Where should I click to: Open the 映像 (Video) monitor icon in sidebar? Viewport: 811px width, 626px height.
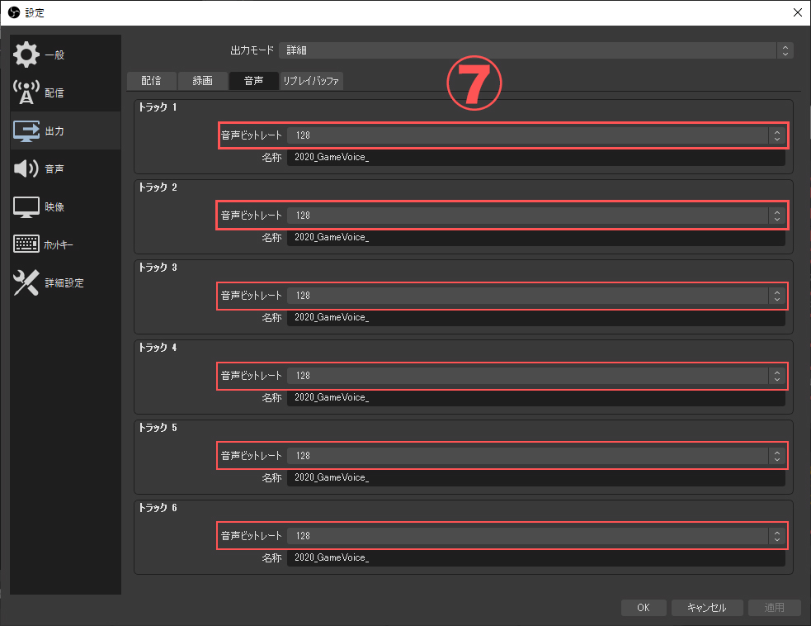[26, 206]
